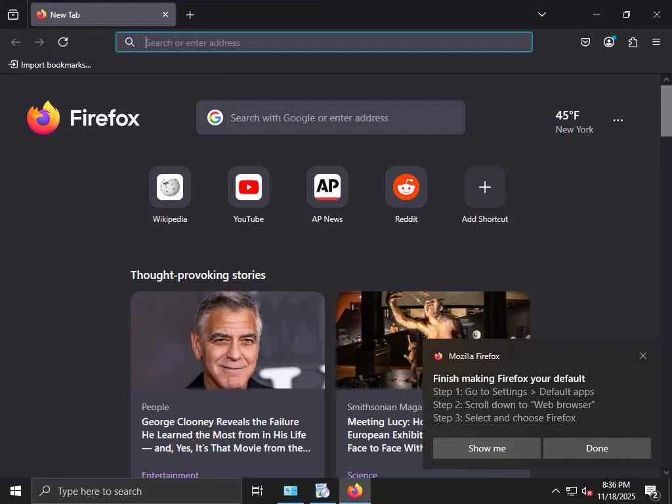Viewport: 672px width, 504px height.
Task: Click the Firefox logo on the new tab page
Action: click(x=83, y=117)
